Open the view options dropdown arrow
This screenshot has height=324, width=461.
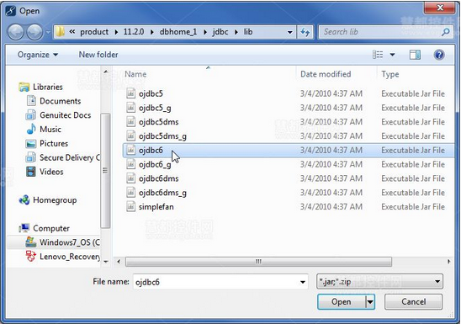pyautogui.click(x=392, y=55)
